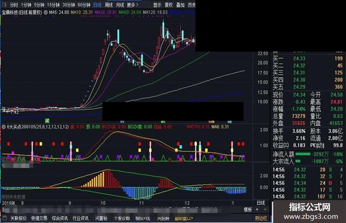Click the 模板 template button
346x223 pixels.
coord(248,209)
